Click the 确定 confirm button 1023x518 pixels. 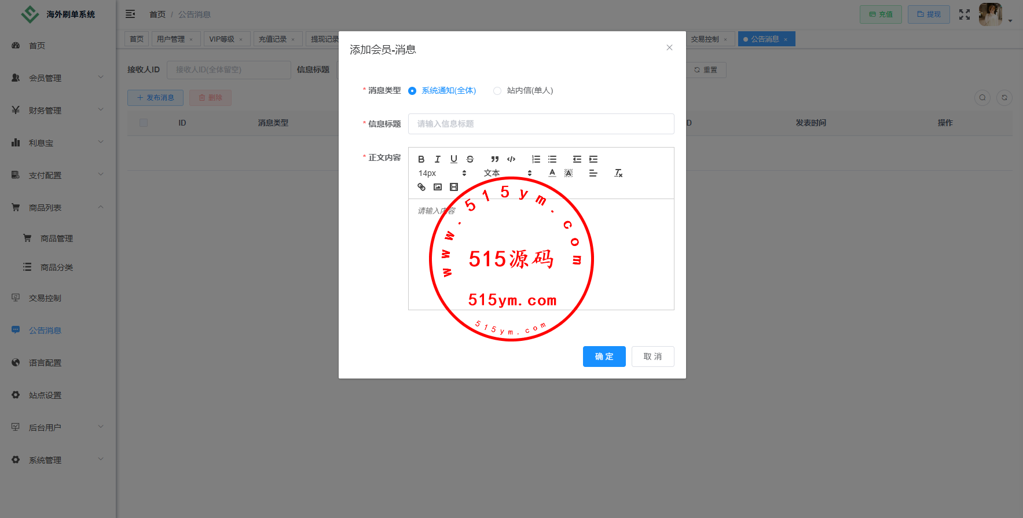tap(604, 357)
